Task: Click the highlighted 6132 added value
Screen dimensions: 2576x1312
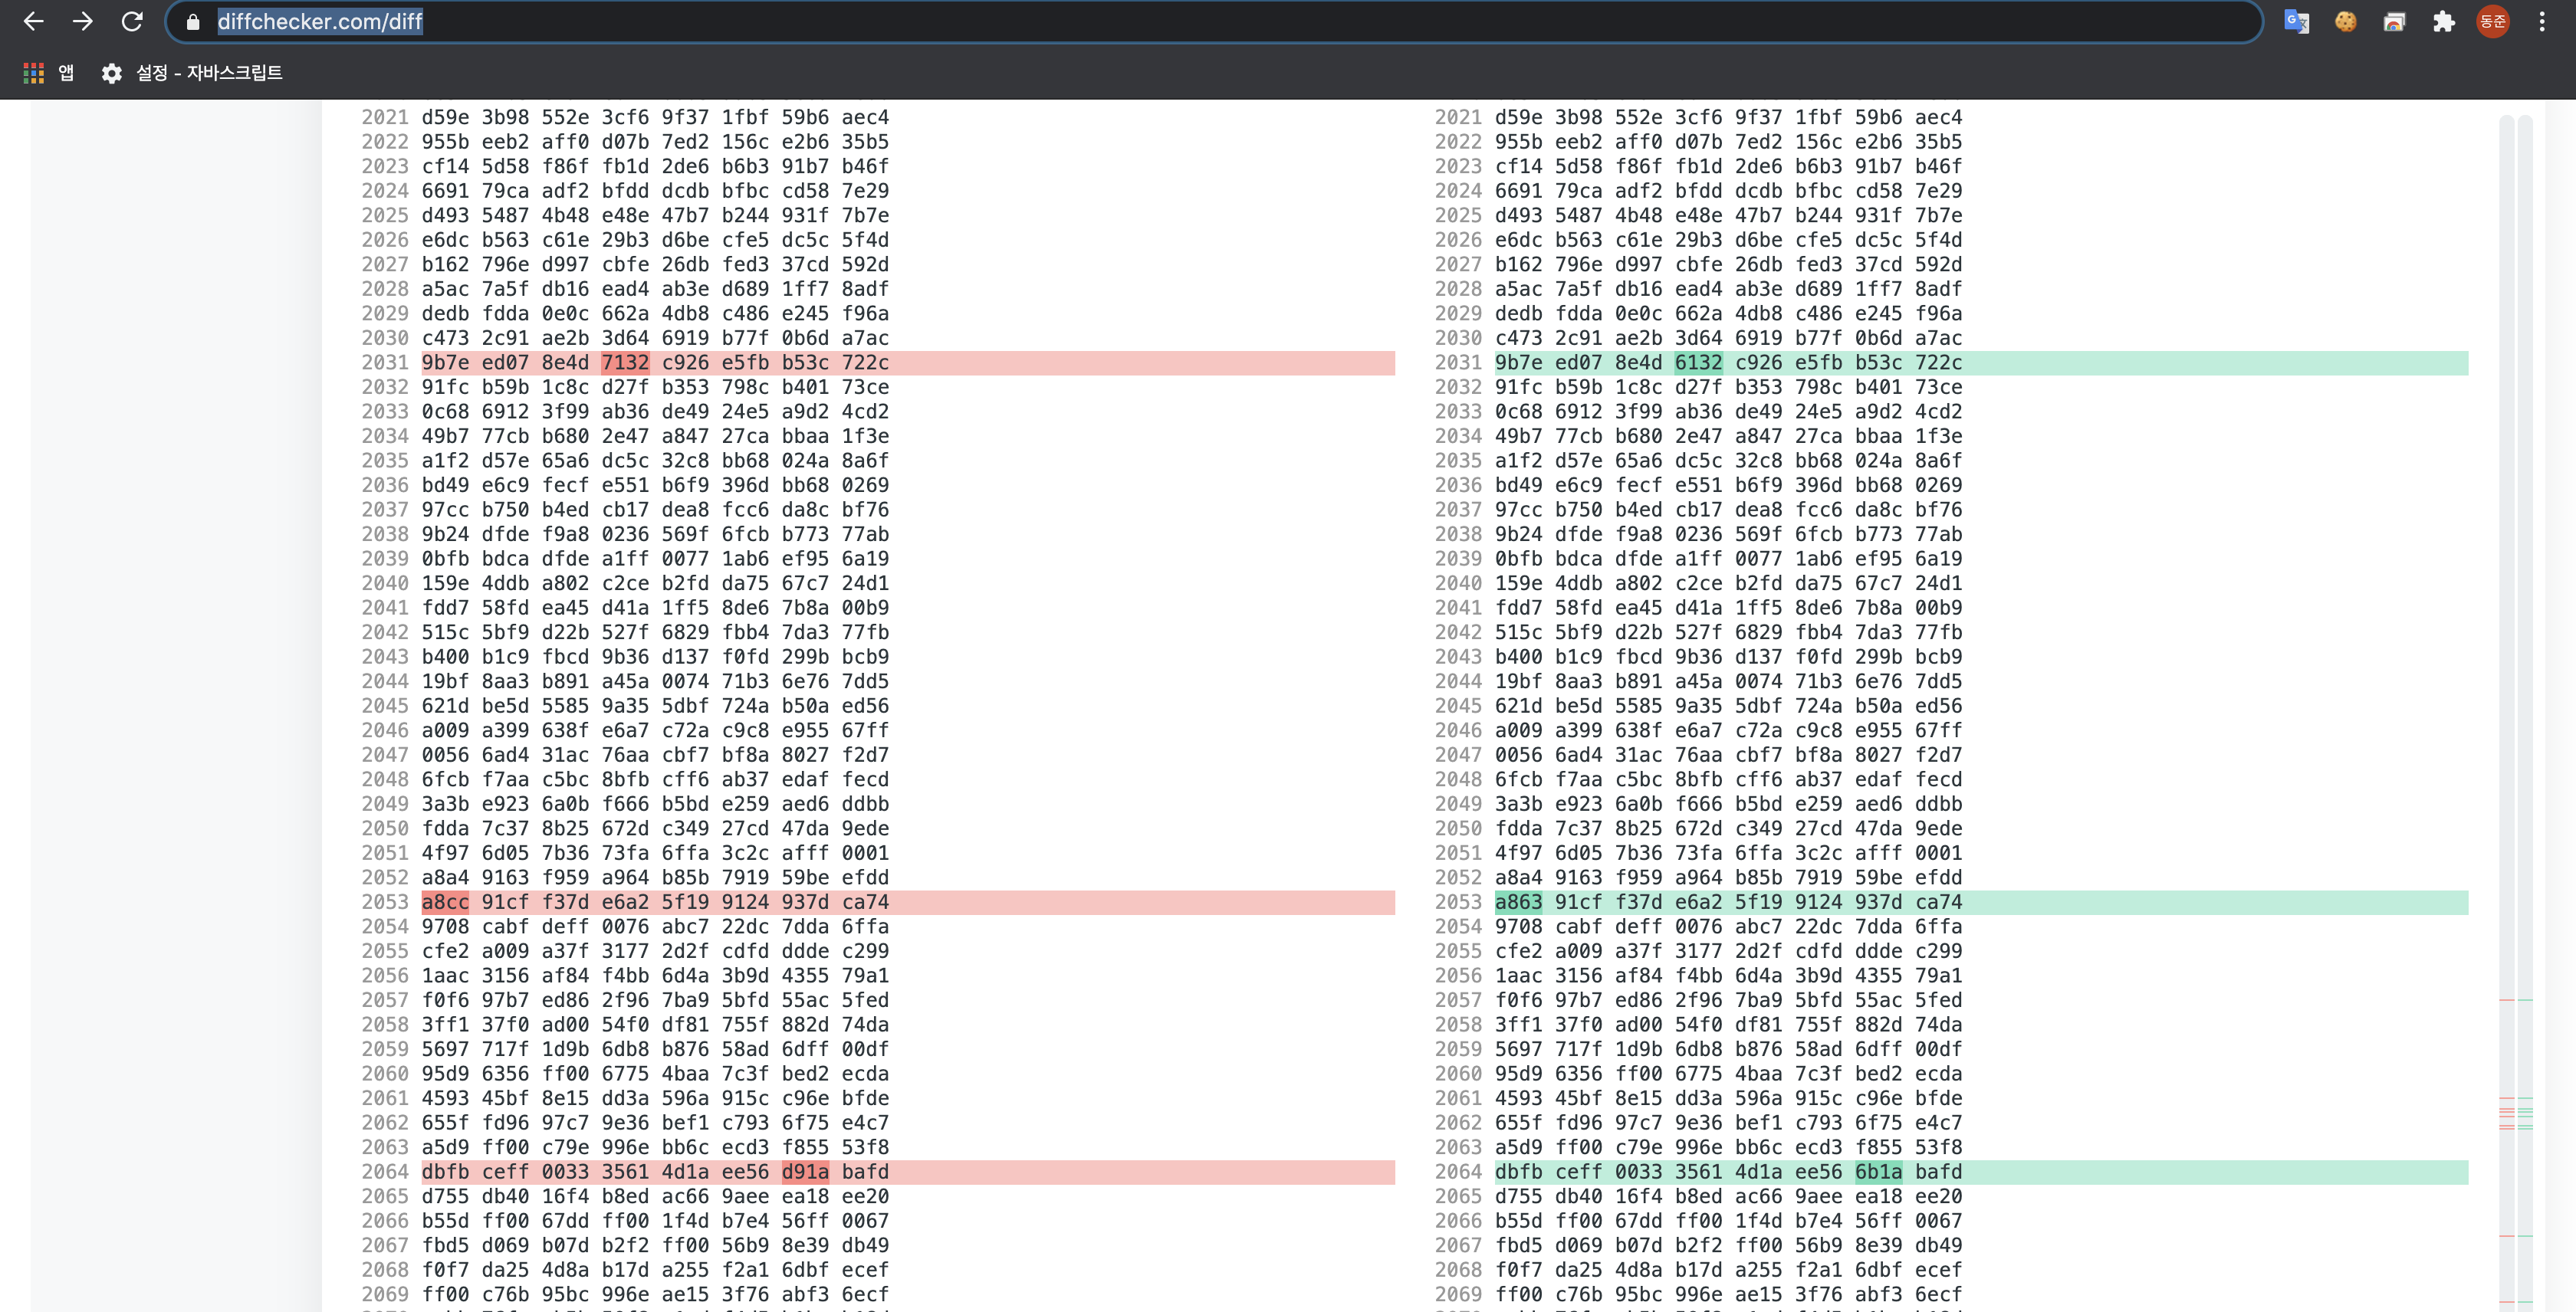Action: click(1698, 362)
